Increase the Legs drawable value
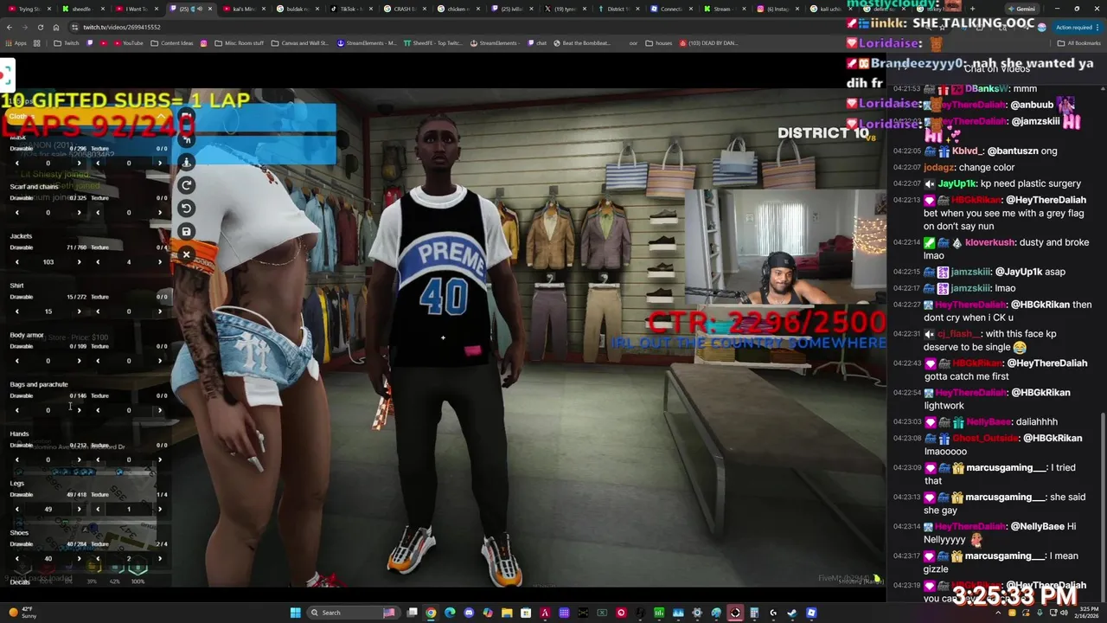 coord(79,509)
